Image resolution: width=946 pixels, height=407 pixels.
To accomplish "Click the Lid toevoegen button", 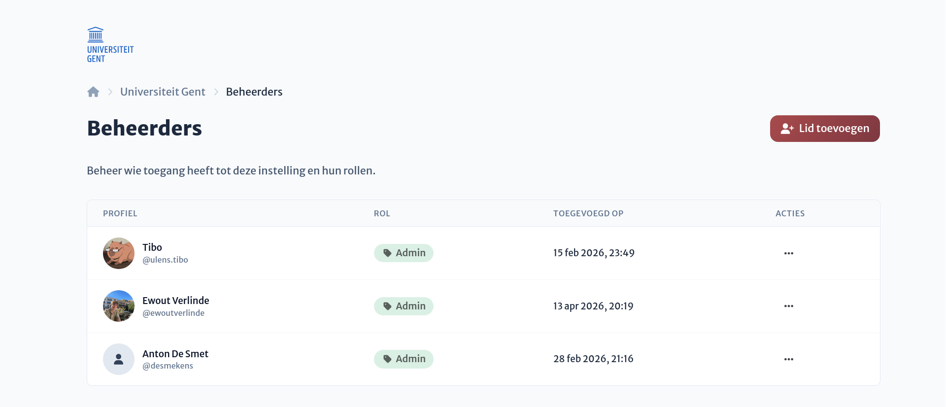I will coord(825,129).
